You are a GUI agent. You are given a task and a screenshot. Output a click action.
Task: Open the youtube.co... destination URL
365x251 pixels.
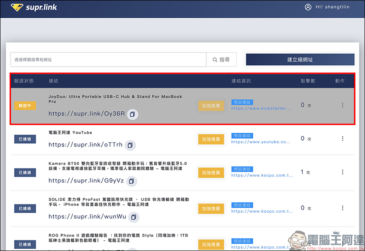tap(261, 142)
